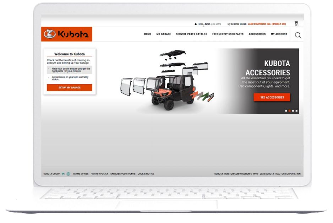Select the fourth carousel slide dot
The image size is (333, 223).
pos(296,111)
